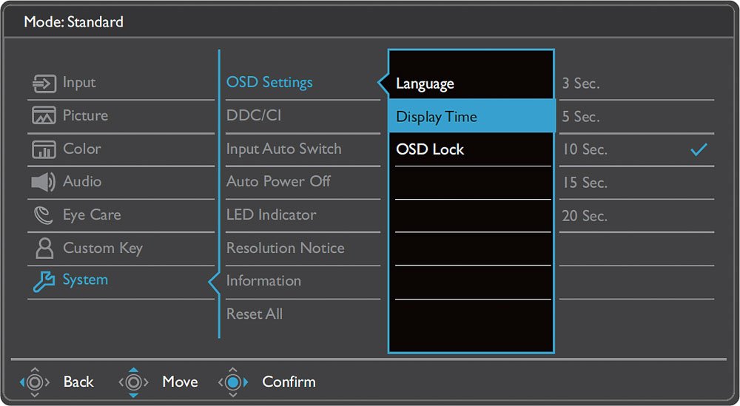The image size is (740, 406).
Task: Select Information item
Action: point(264,281)
